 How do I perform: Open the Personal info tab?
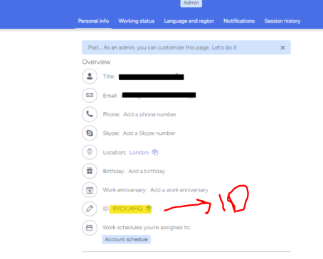(93, 21)
